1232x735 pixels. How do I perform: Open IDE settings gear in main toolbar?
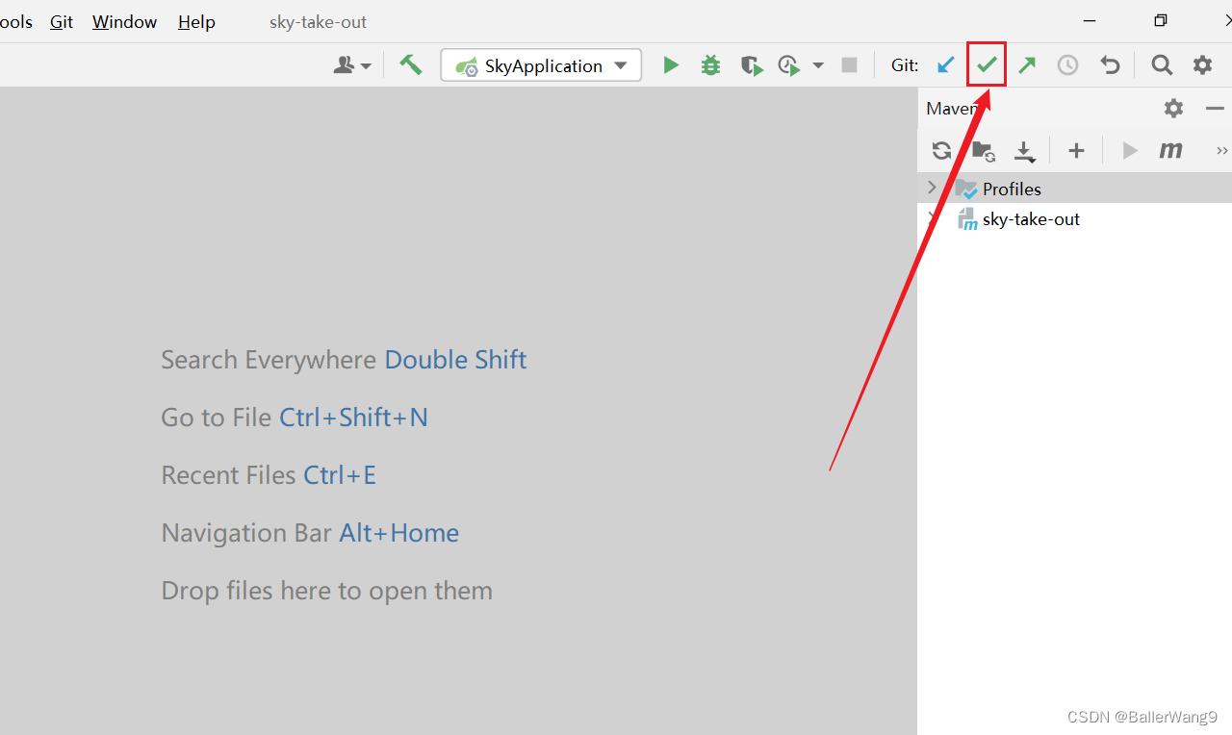pyautogui.click(x=1203, y=65)
